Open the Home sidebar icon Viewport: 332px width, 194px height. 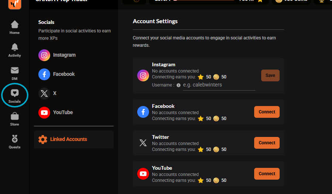tap(14, 27)
